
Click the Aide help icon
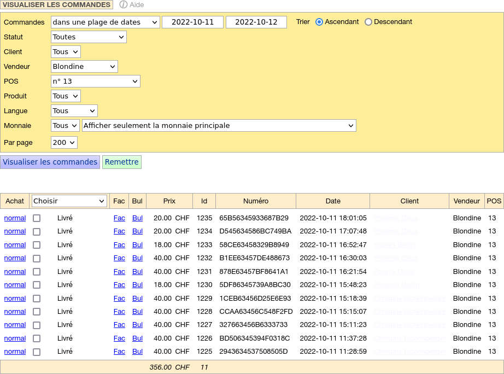pos(124,4)
